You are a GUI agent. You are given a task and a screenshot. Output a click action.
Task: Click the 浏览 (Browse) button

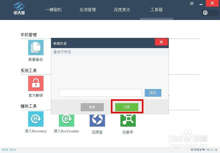coord(153,93)
